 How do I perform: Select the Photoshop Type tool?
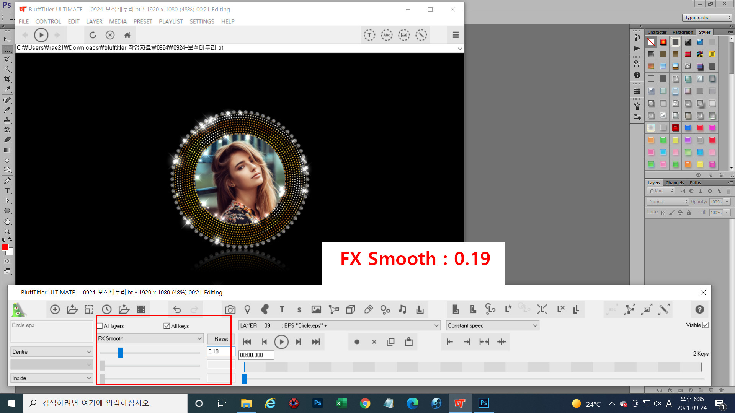point(7,191)
